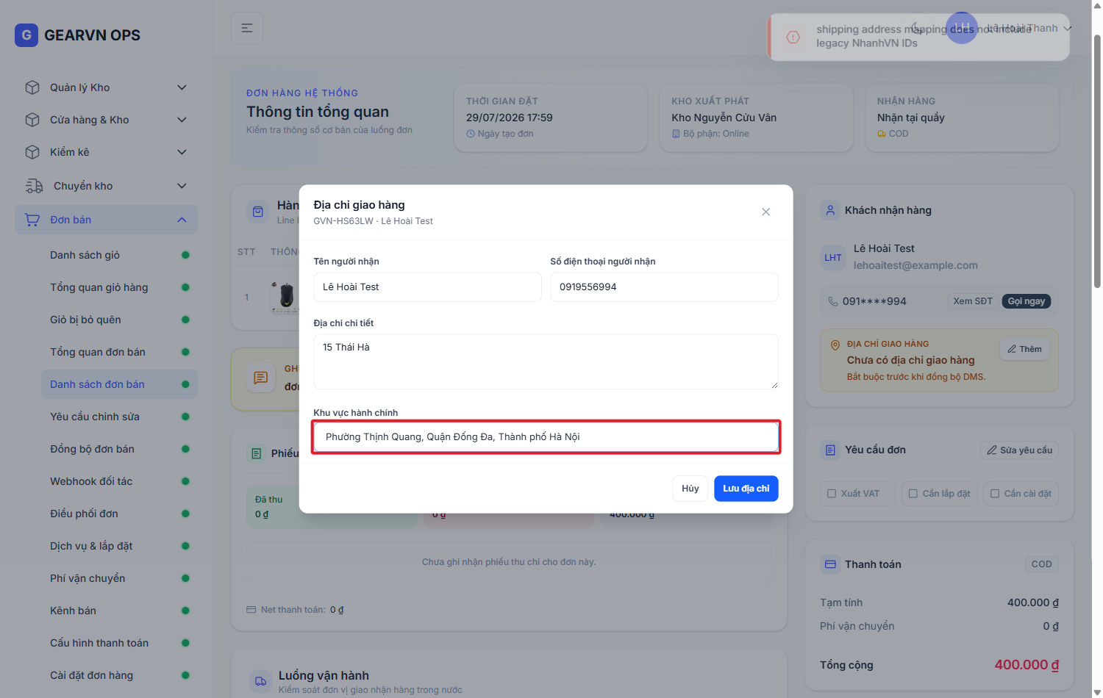Click the Khu vực hành chính field
1103x698 pixels.
coord(546,437)
